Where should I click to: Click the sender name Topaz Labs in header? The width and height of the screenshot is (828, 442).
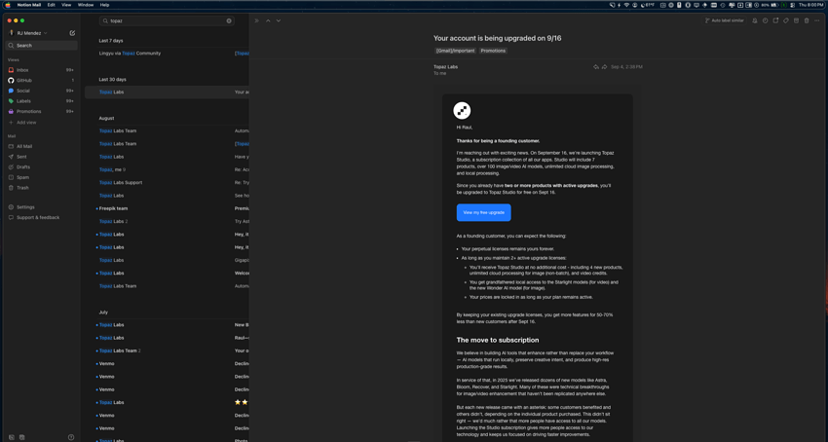click(446, 67)
